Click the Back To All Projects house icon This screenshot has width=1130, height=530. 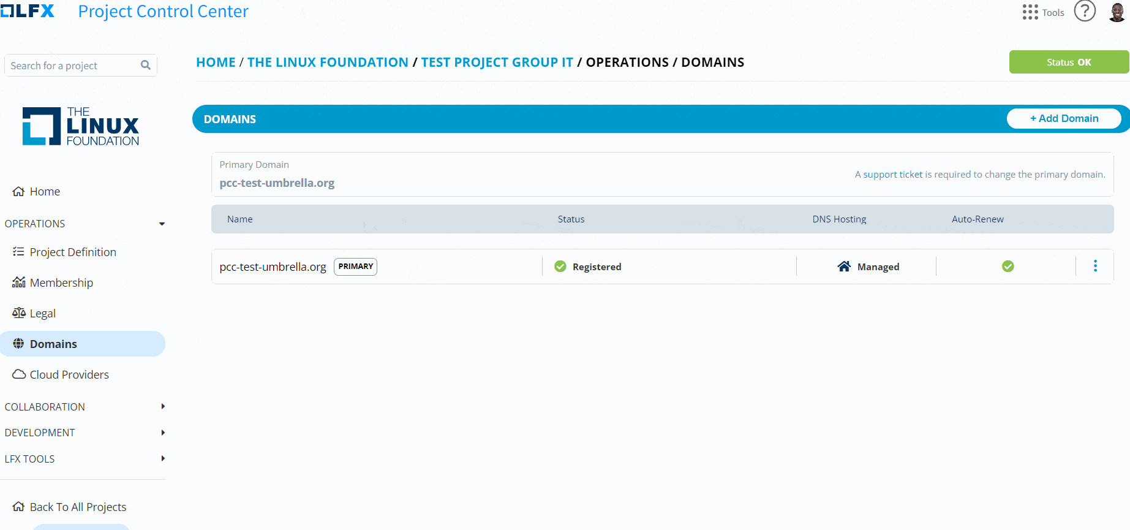(x=18, y=507)
